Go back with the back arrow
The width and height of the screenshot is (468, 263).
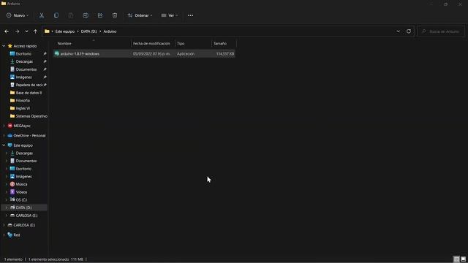point(7,31)
